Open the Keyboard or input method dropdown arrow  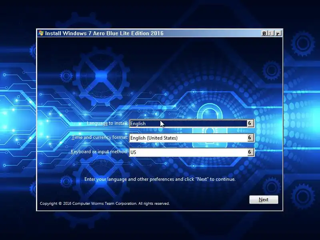coord(250,152)
